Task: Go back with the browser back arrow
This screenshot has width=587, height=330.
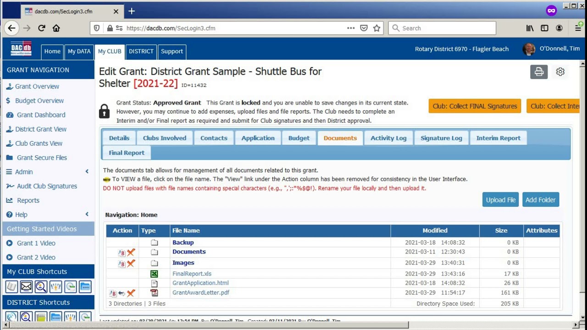Action: click(11, 28)
